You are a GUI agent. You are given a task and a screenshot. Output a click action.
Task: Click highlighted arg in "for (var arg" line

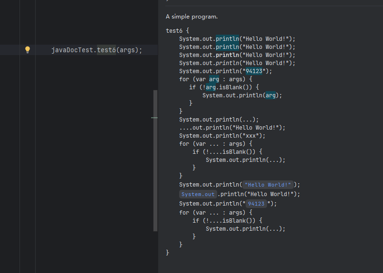pos(214,79)
